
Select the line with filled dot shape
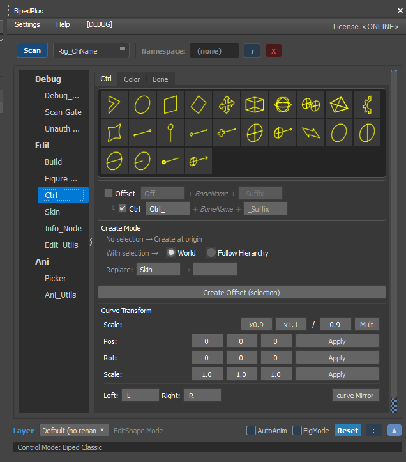coord(170,161)
